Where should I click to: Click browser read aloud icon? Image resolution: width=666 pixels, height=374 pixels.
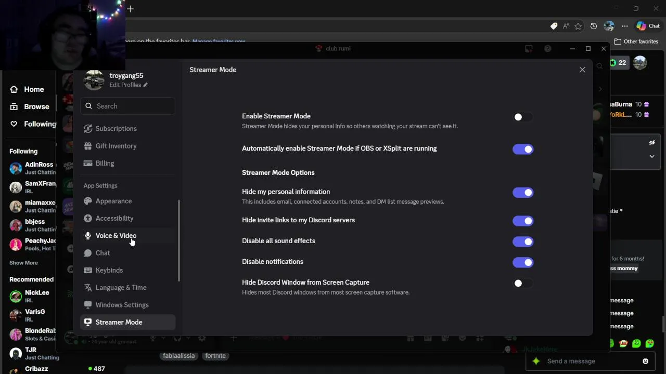pyautogui.click(x=566, y=26)
